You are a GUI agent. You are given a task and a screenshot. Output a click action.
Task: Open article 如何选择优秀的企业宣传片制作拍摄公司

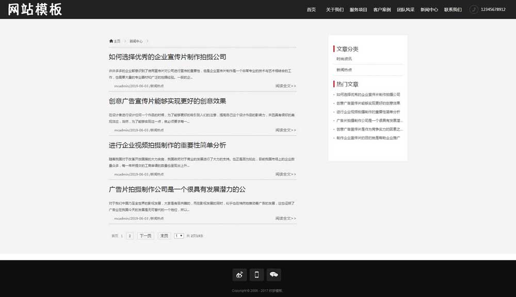(167, 57)
